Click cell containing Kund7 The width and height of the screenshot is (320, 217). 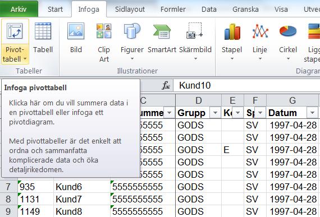click(82, 199)
